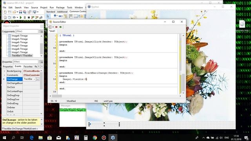Switch to Additional component palette tab

(x=62, y=12)
